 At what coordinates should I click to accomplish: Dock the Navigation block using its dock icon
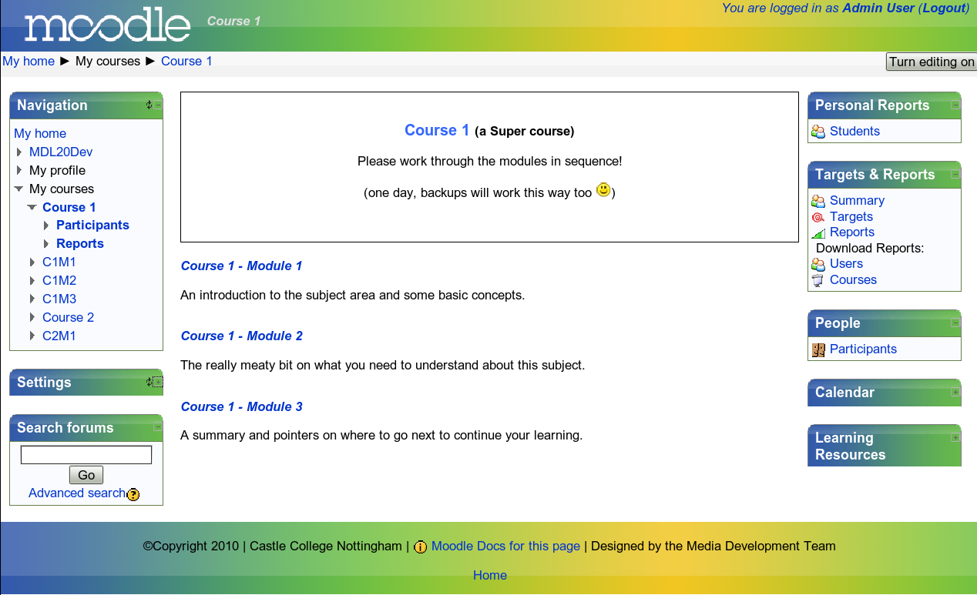coord(149,105)
